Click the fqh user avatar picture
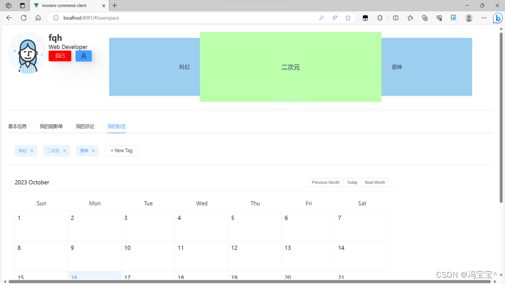505x284 pixels. coord(28,53)
